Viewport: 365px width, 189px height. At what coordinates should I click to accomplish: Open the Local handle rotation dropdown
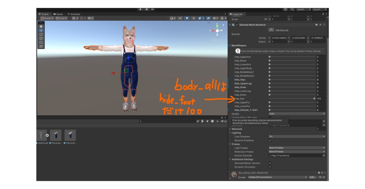61,18
